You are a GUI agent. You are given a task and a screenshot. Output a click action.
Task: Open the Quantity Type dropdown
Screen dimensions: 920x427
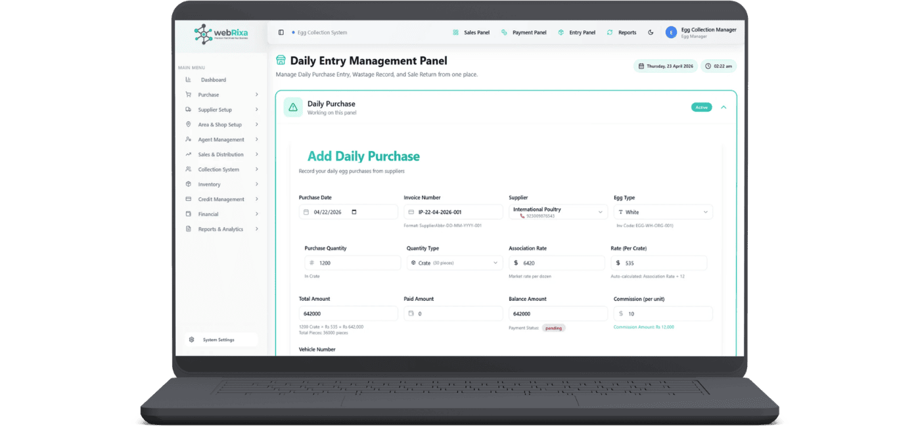453,263
